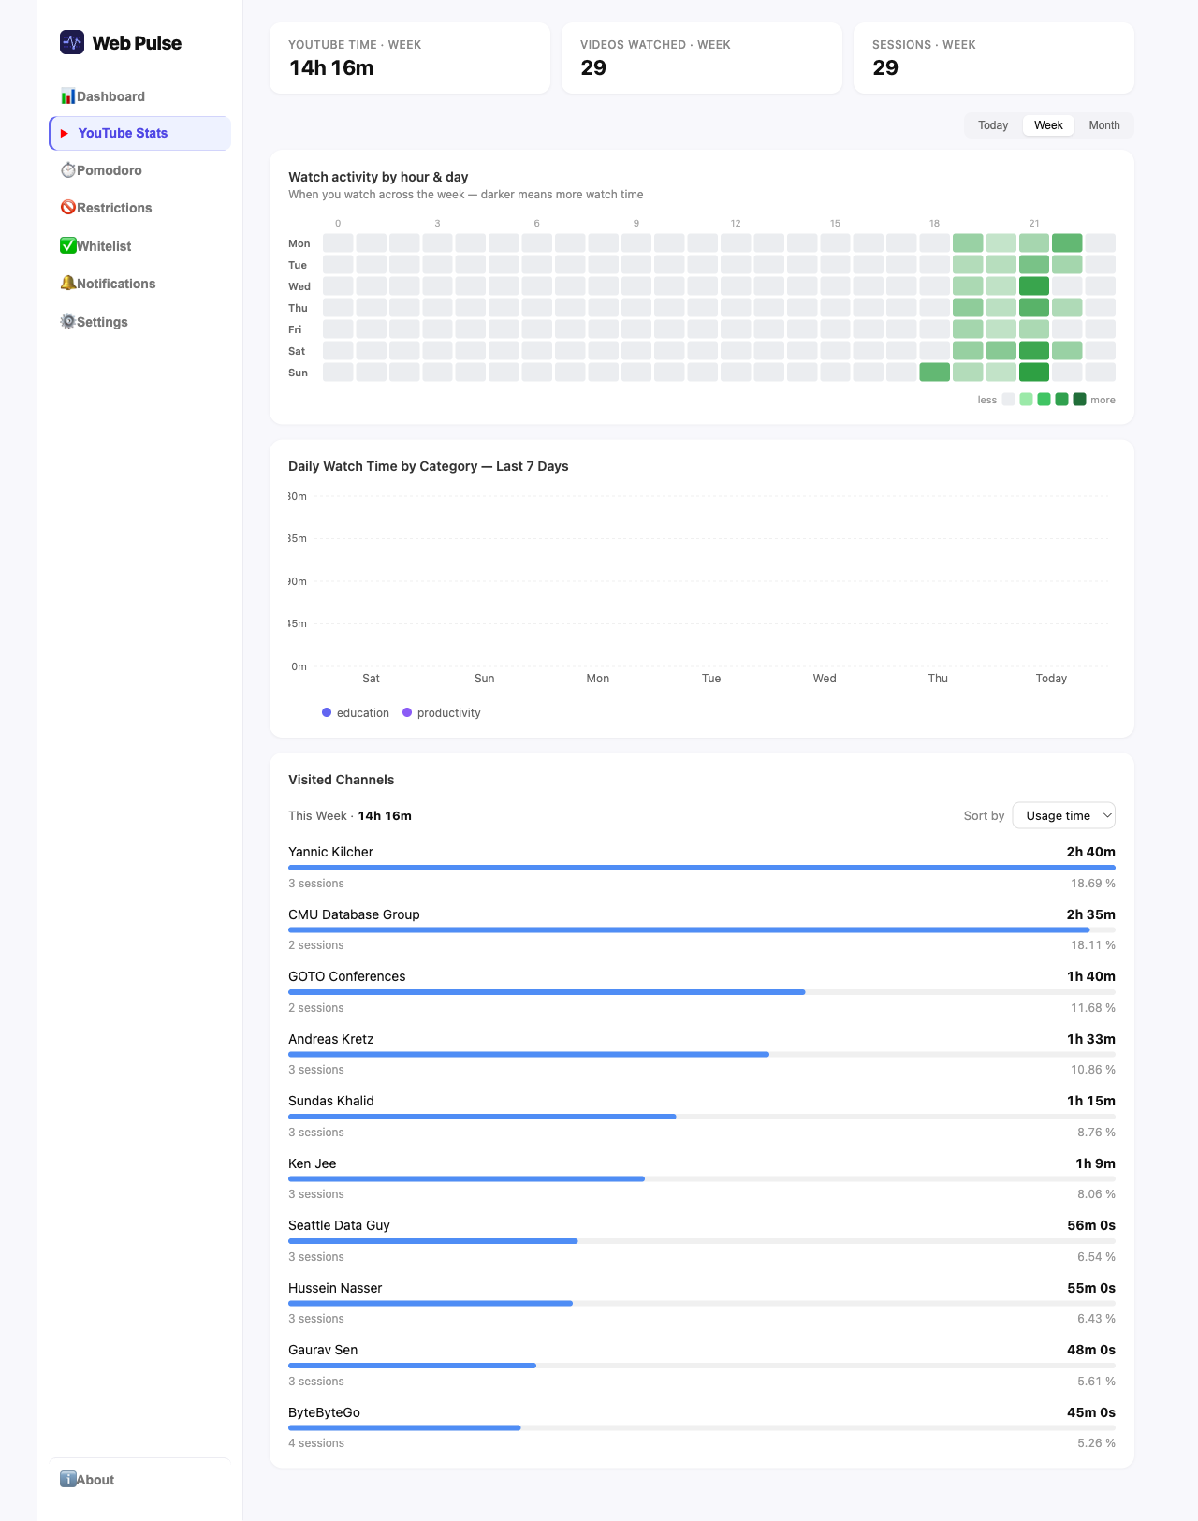Open Pomodoro via its timer icon

click(x=67, y=170)
